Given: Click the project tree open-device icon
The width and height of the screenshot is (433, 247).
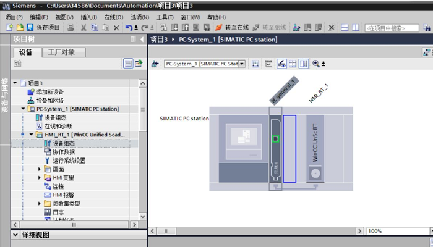Looking at the screenshot, I should point(139,64).
